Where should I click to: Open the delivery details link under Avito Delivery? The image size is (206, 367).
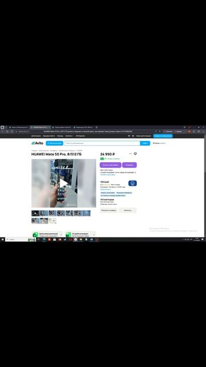pos(108,174)
